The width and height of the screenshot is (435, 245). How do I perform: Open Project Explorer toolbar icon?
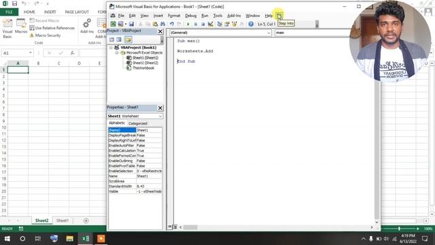[220, 24]
